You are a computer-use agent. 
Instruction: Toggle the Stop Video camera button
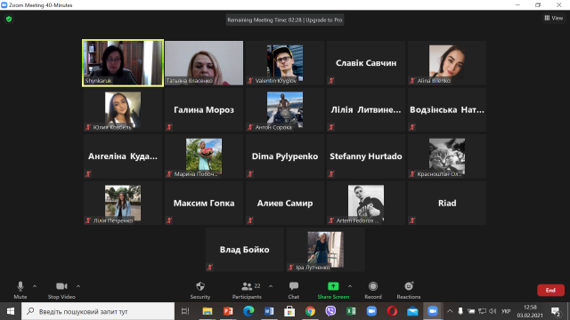[61, 291]
